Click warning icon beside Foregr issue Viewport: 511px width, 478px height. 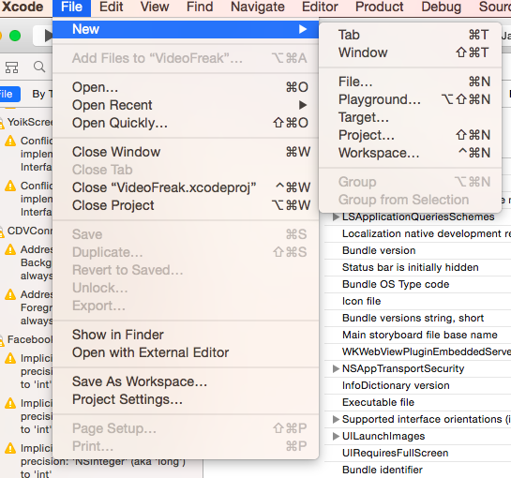tap(10, 294)
